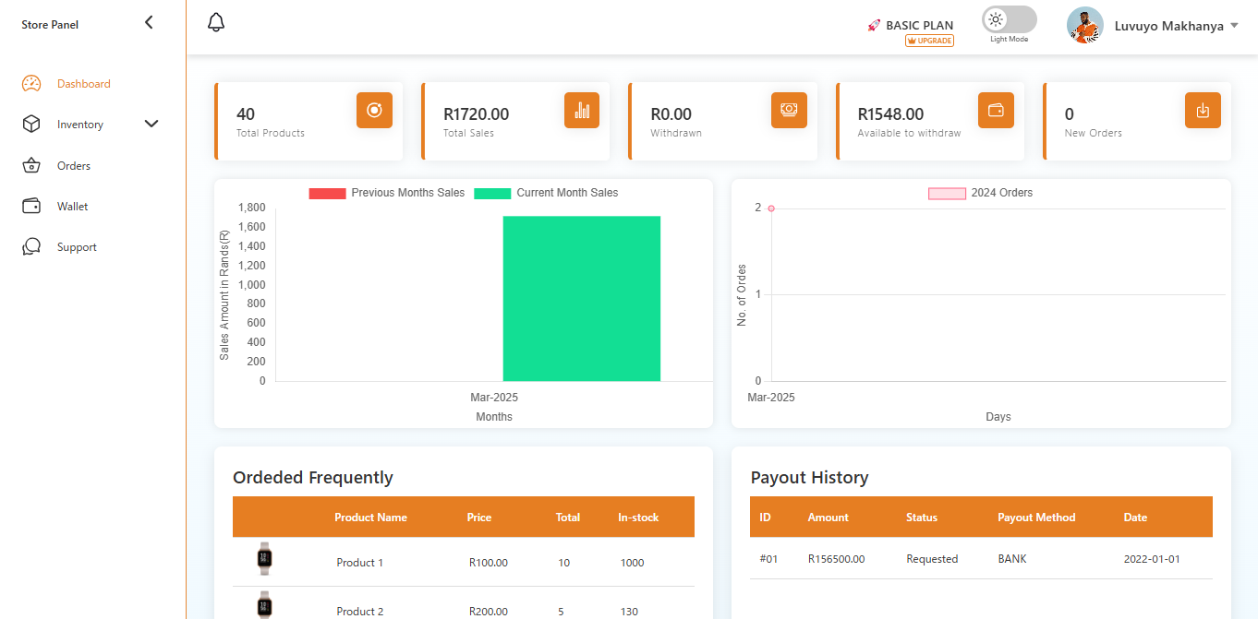Go to the Wallet page
1258x619 pixels.
pyautogui.click(x=72, y=207)
